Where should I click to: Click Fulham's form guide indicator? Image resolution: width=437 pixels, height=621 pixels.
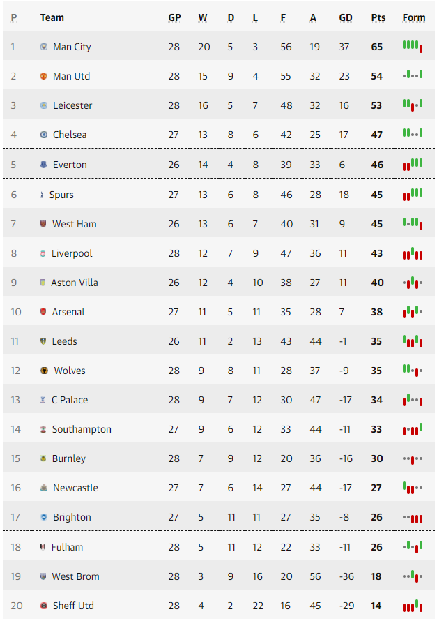tap(413, 547)
